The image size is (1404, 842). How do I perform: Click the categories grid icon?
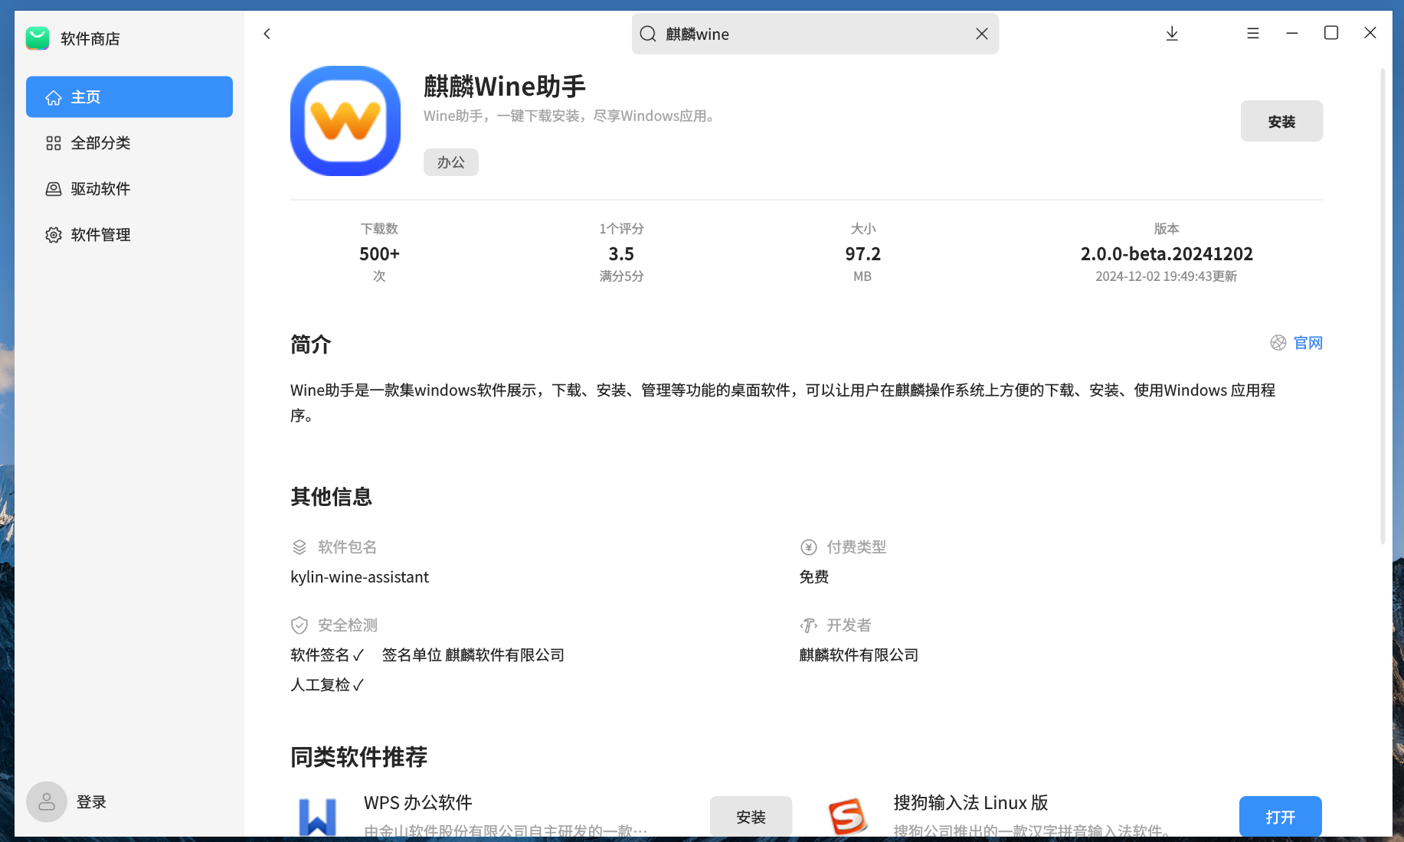tap(54, 143)
